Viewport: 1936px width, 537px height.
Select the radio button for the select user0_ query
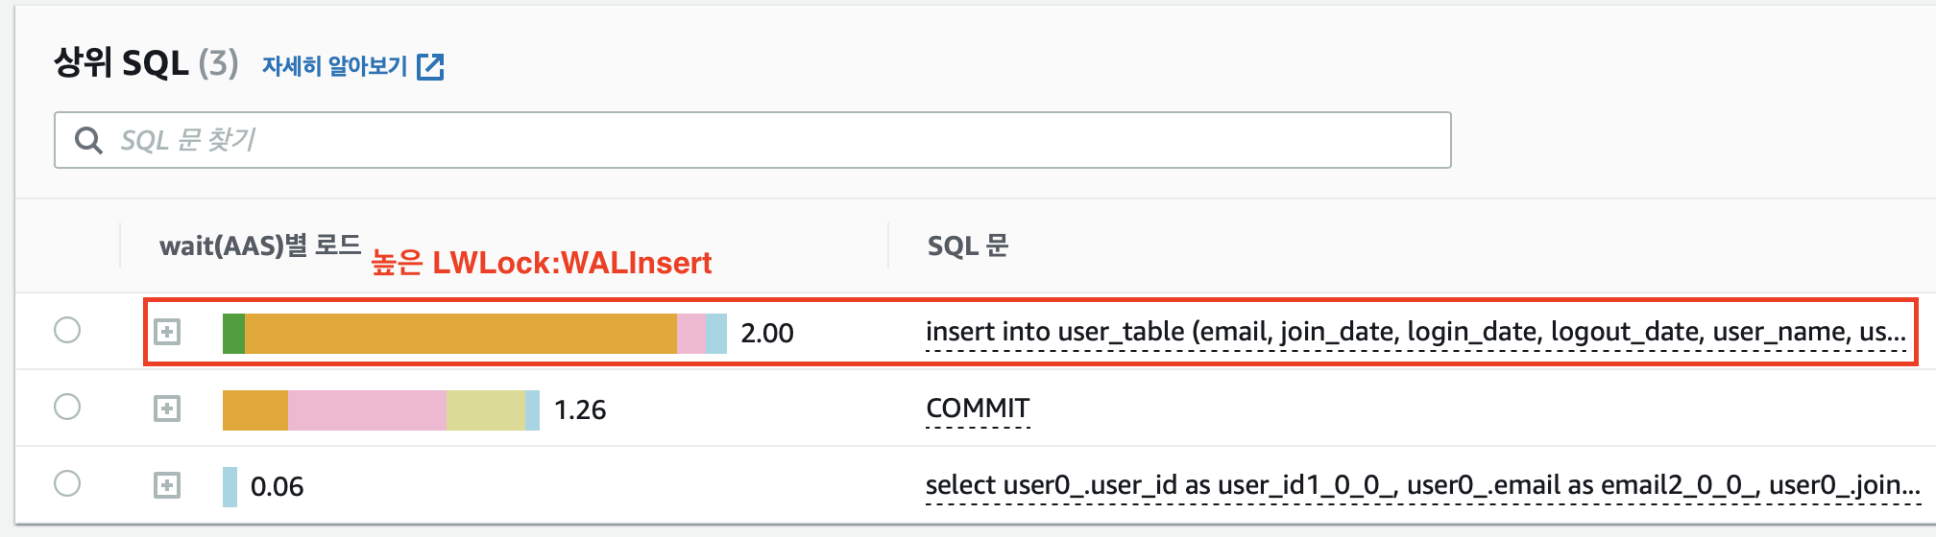point(67,484)
